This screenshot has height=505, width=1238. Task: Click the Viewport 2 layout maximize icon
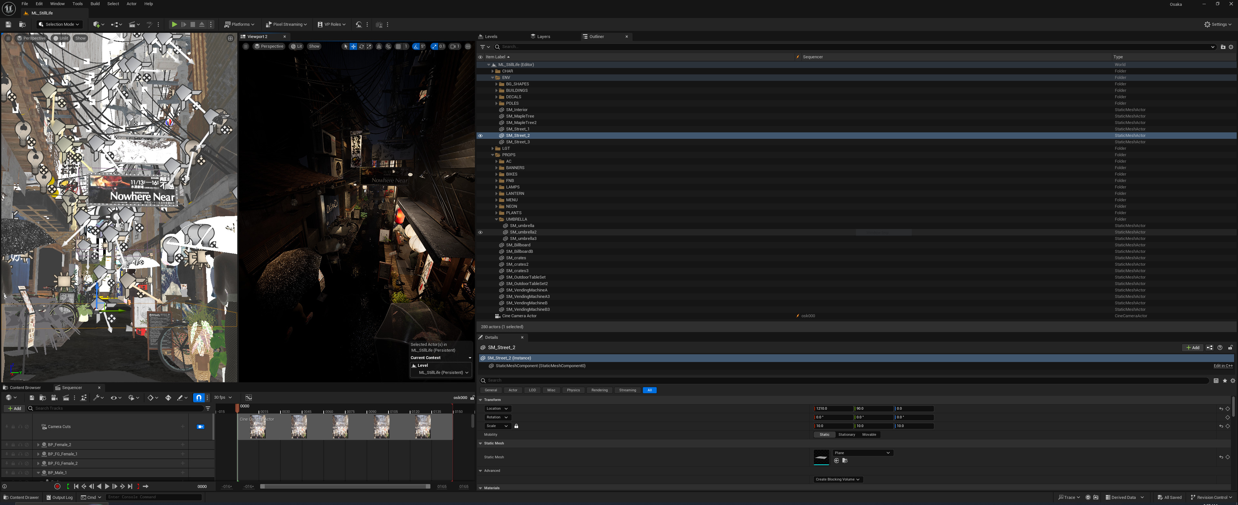click(467, 47)
